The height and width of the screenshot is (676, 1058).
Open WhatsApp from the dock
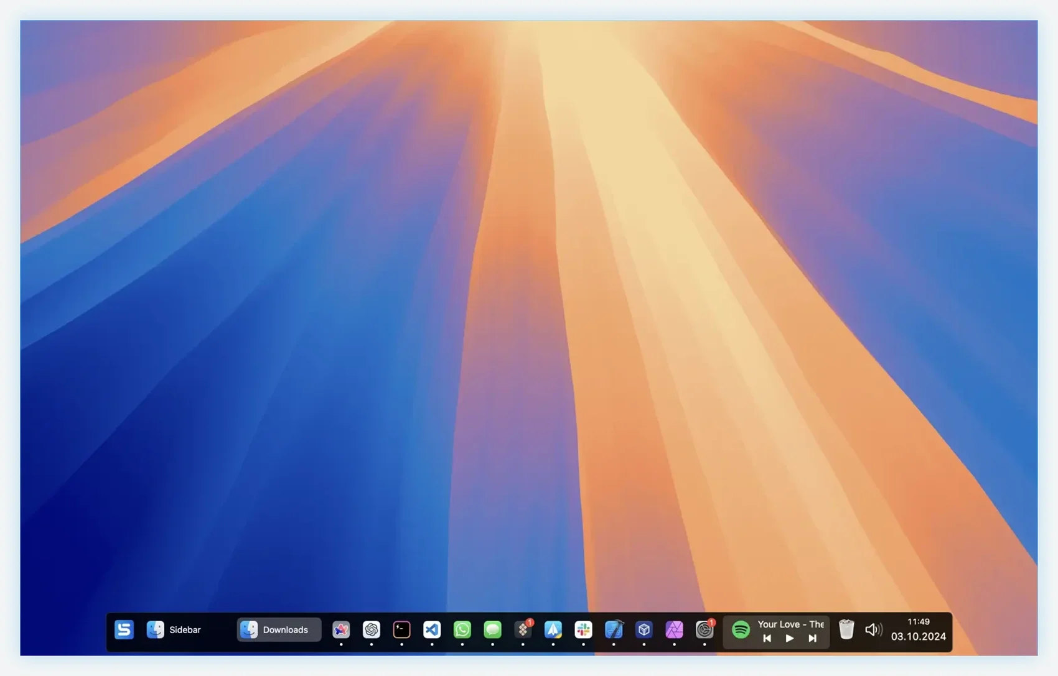click(462, 630)
